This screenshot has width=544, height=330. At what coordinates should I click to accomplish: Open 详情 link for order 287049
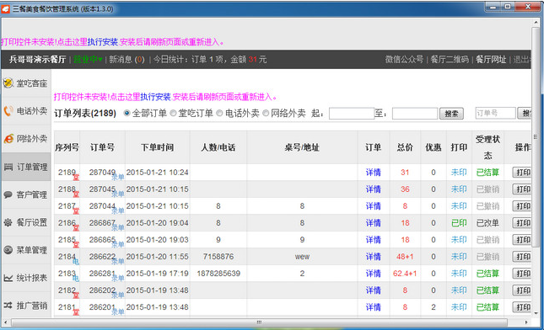[x=374, y=172]
